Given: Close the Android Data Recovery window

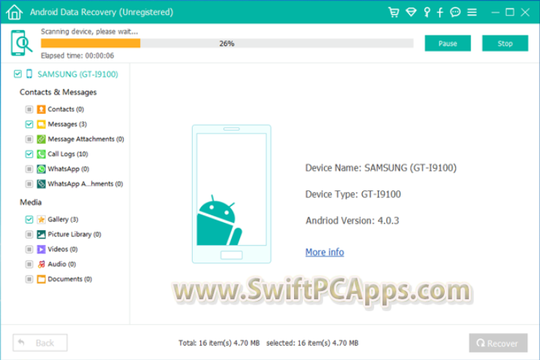Looking at the screenshot, I should pos(525,13).
